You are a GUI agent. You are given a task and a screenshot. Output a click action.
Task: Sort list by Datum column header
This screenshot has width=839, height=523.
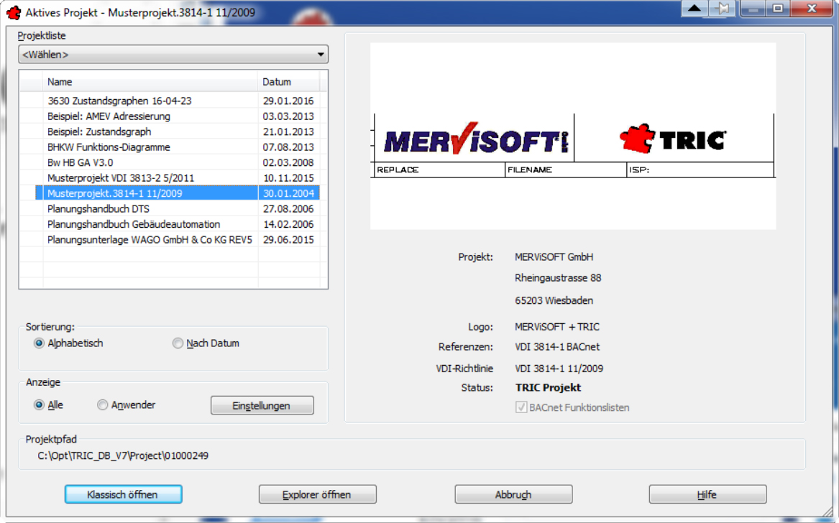click(x=288, y=82)
